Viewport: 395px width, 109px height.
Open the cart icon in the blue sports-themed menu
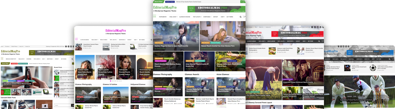coord(393,59)
